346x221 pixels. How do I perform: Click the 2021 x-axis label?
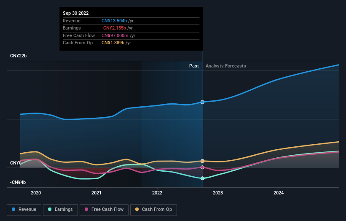(97, 193)
